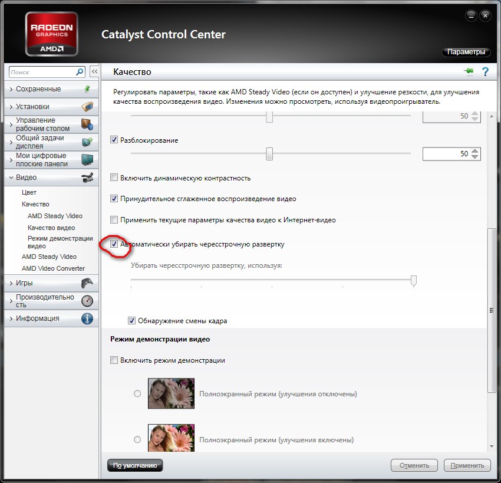Enable Включить динамическую контрастность checkbox
501x483 pixels.
click(114, 178)
